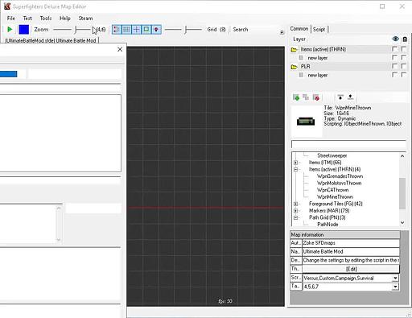The image size is (412, 318).
Task: Click tile tree scrollbar up arrow
Action: point(402,156)
